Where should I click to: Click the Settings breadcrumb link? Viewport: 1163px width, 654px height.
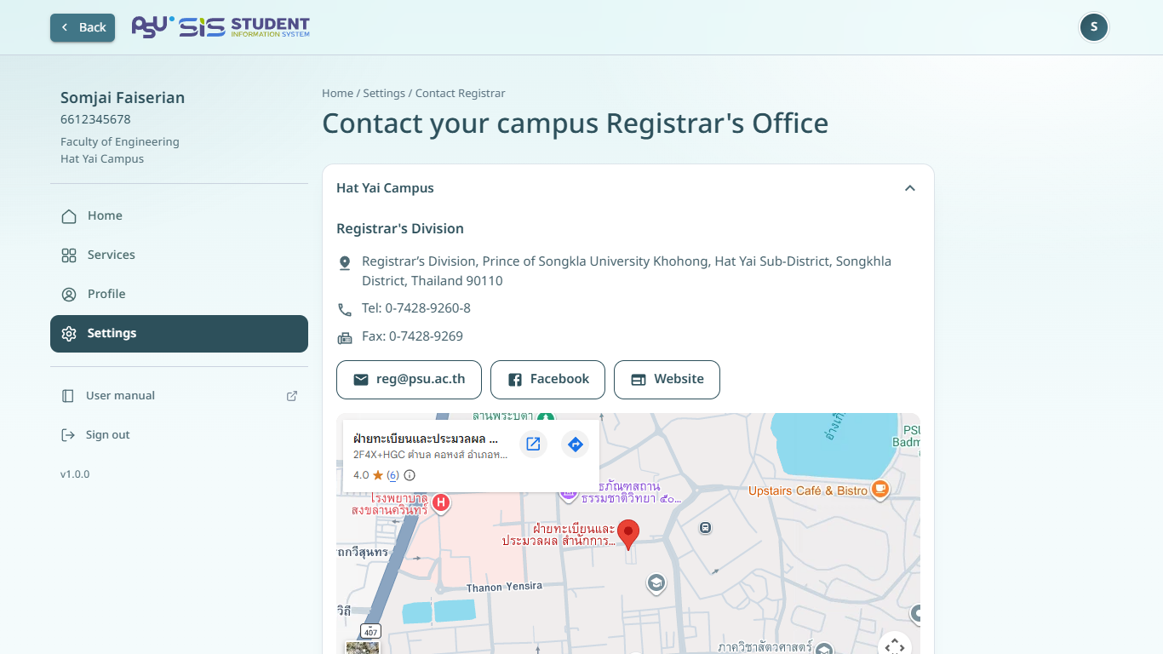tap(384, 94)
